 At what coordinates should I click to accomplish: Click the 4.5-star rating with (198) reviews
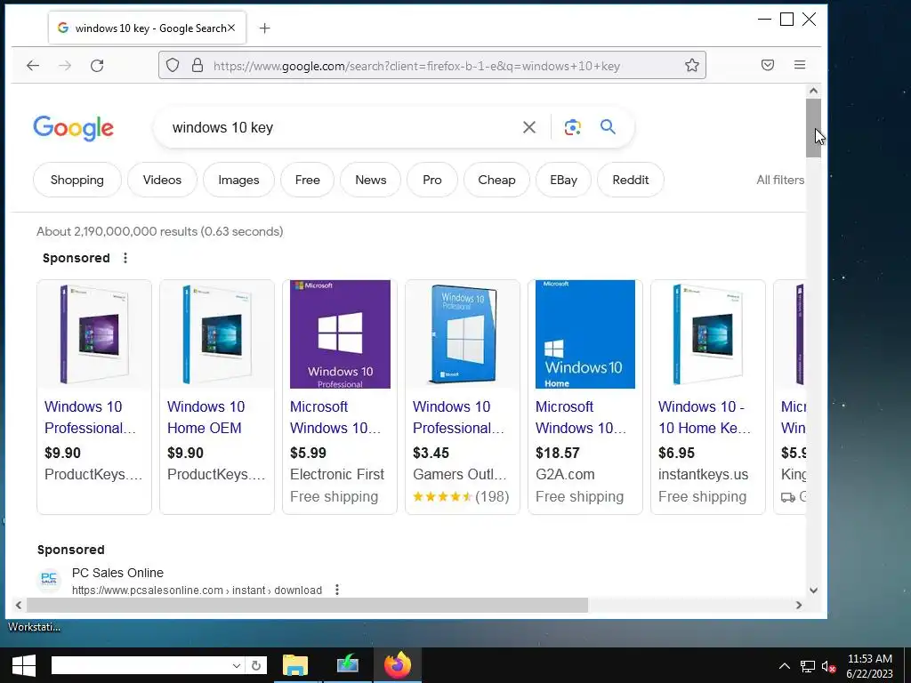462,496
